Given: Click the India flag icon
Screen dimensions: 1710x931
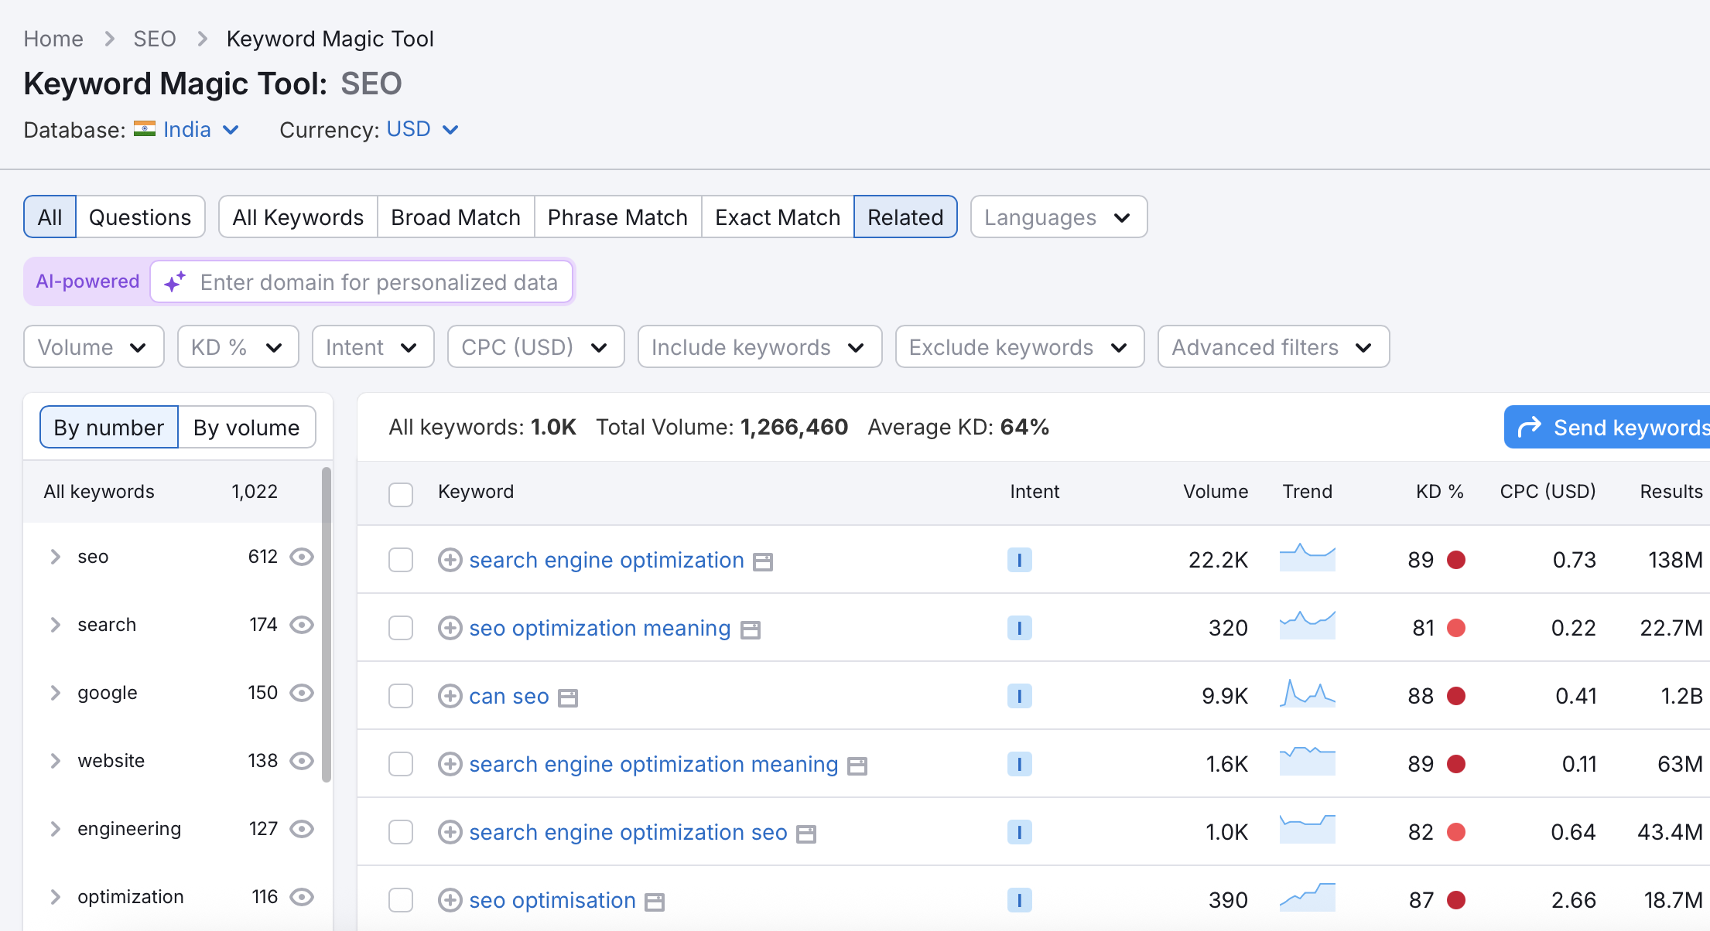Looking at the screenshot, I should [x=144, y=129].
